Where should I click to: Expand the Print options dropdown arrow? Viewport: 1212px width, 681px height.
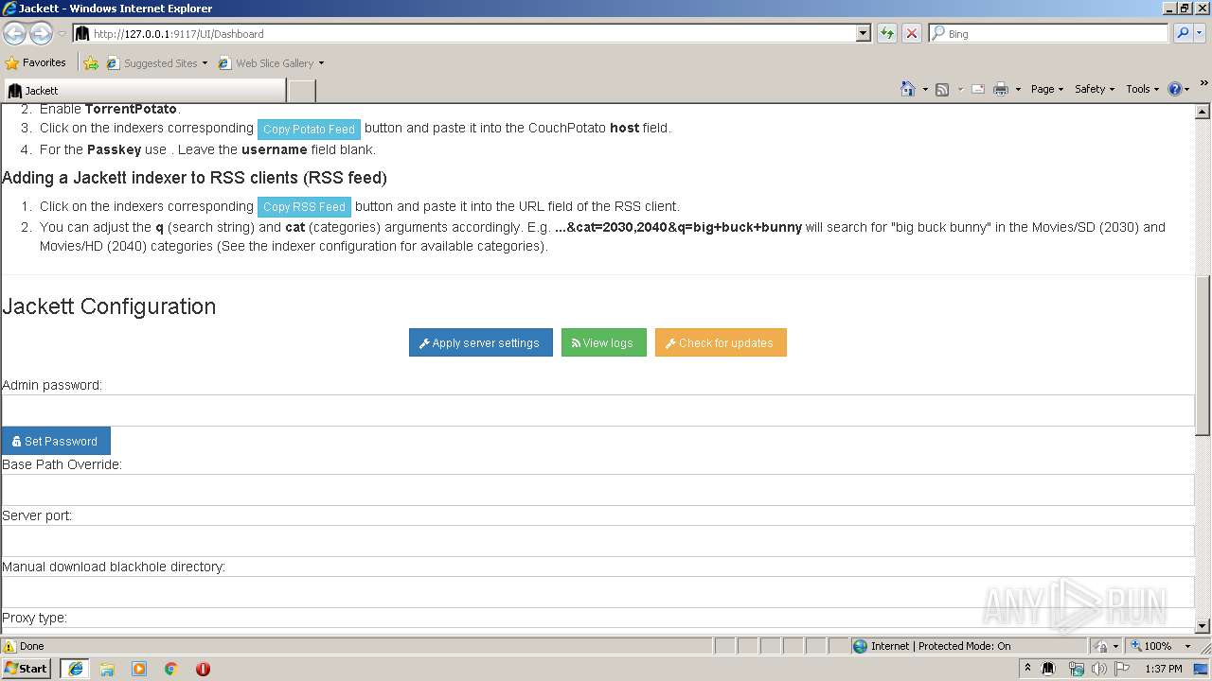(1018, 89)
